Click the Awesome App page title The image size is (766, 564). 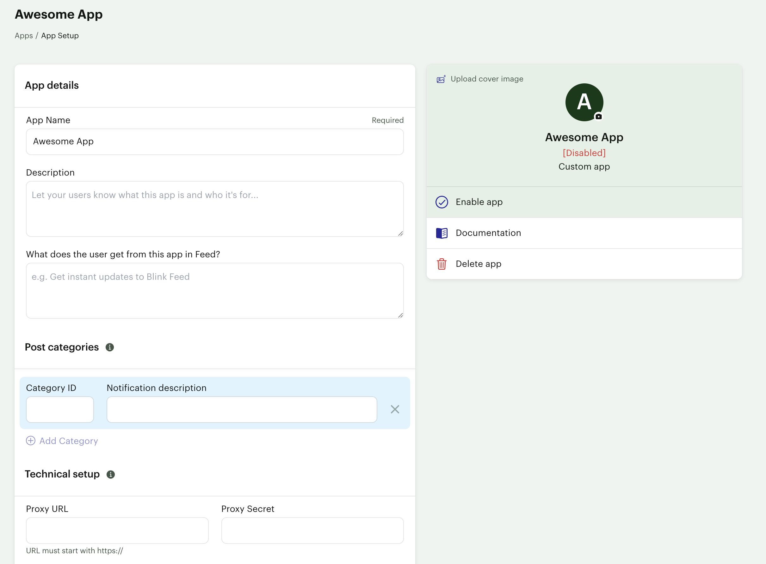coord(59,14)
